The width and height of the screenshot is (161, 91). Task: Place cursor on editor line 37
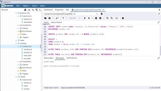click(85, 54)
